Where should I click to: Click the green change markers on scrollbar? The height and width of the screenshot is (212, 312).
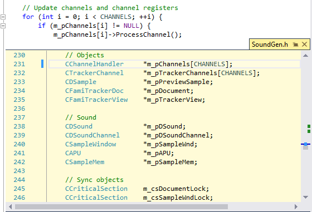309,129
